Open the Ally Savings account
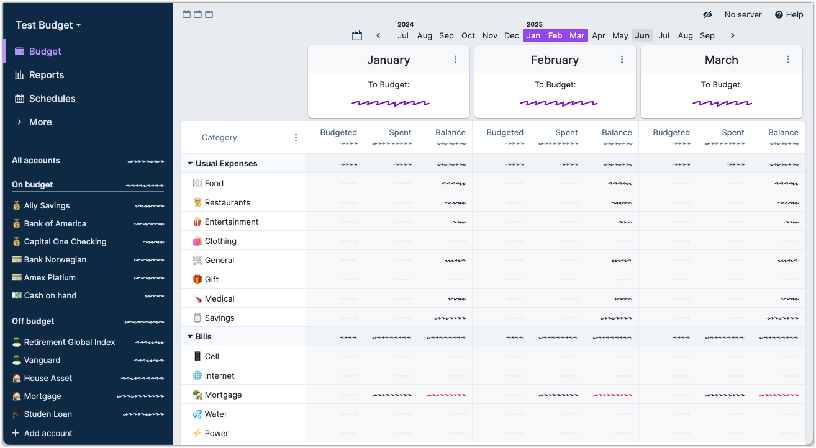 47,205
